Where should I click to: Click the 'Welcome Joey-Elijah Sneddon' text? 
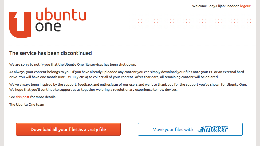point(215,6)
